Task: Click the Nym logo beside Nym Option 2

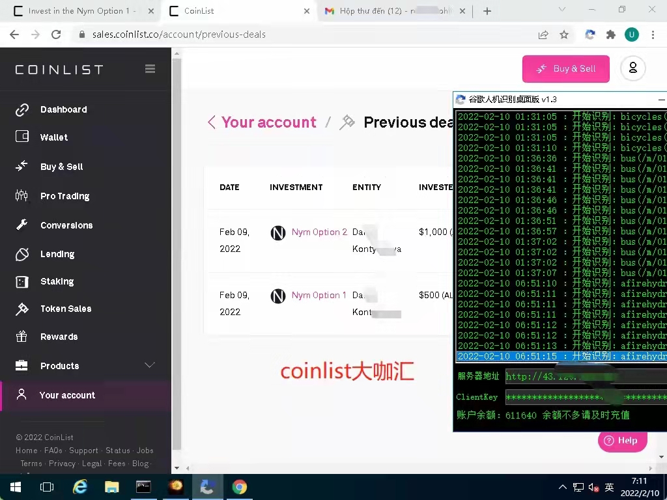Action: click(278, 233)
